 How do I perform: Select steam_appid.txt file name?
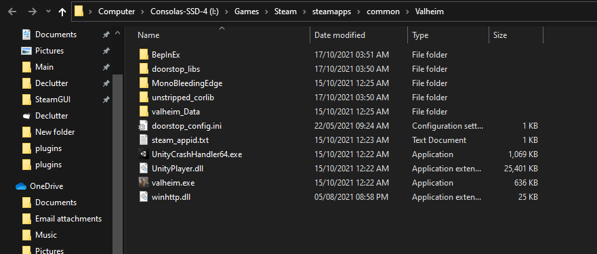point(180,140)
